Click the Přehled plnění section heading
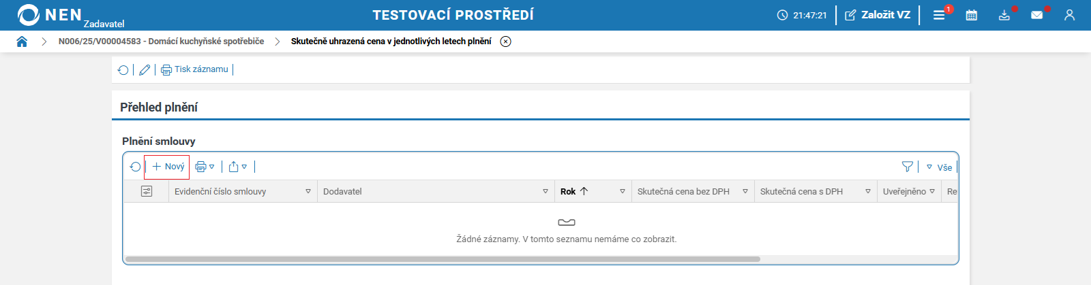 point(159,107)
